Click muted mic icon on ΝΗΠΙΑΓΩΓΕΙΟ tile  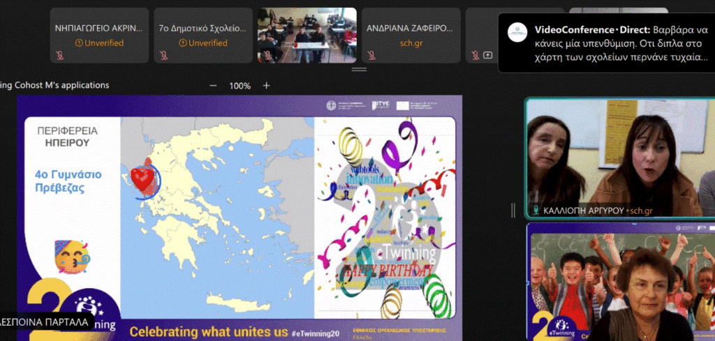[x=59, y=55]
